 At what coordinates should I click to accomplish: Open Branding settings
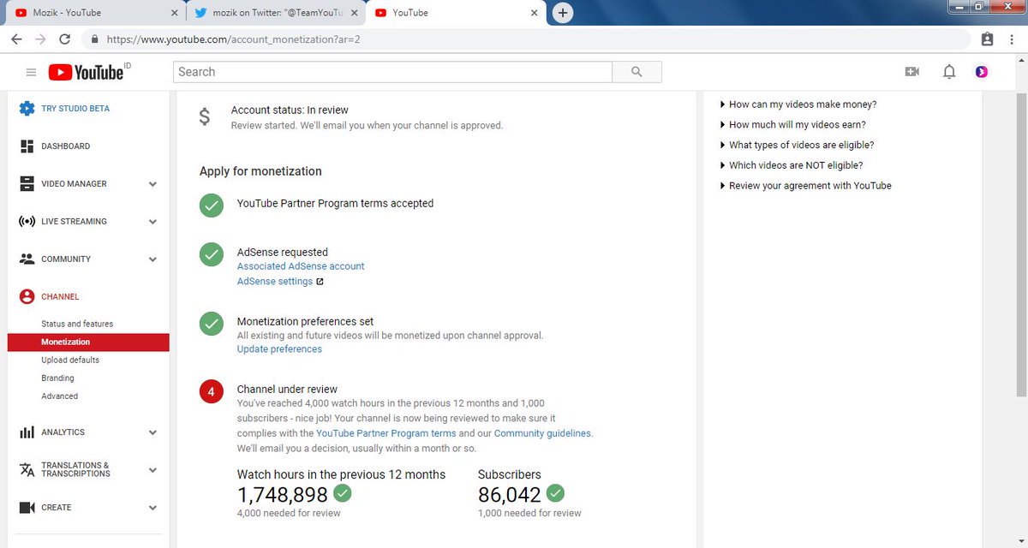[57, 378]
